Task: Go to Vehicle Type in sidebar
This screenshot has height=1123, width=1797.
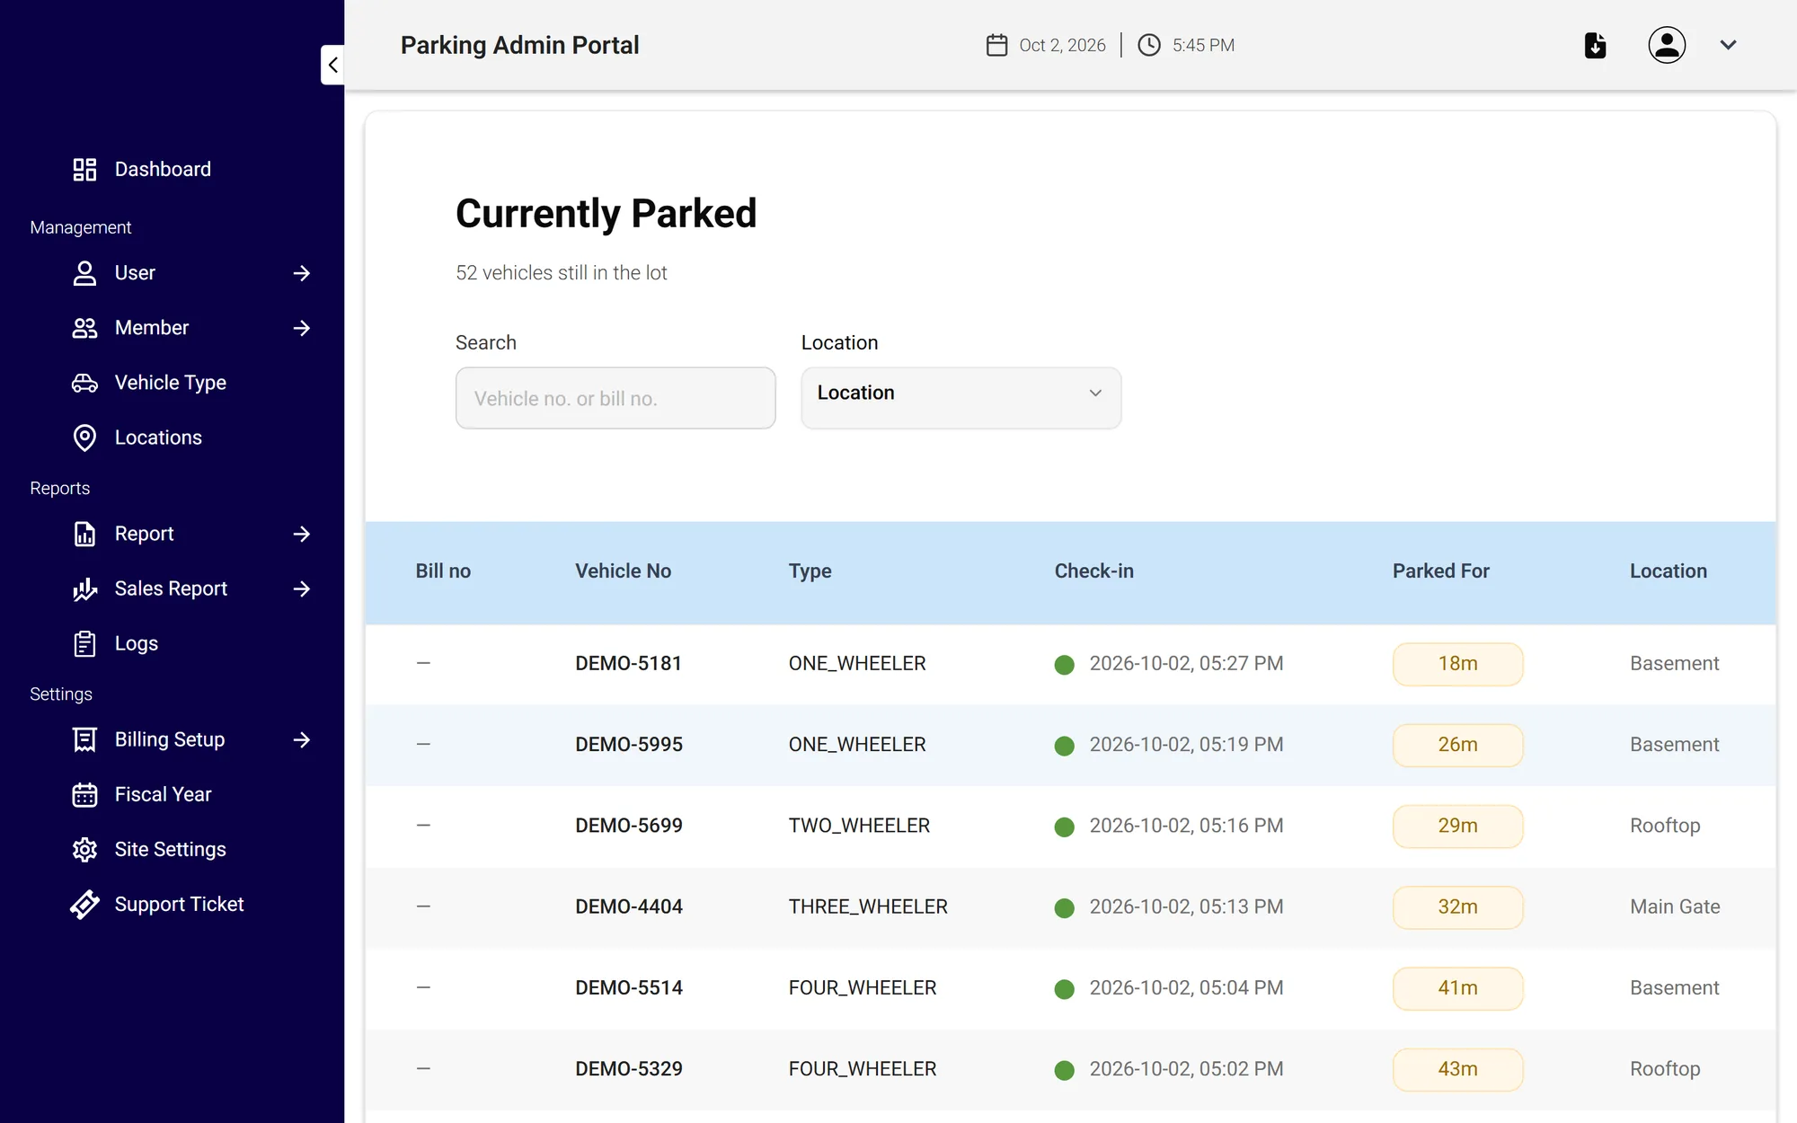Action: click(x=171, y=383)
